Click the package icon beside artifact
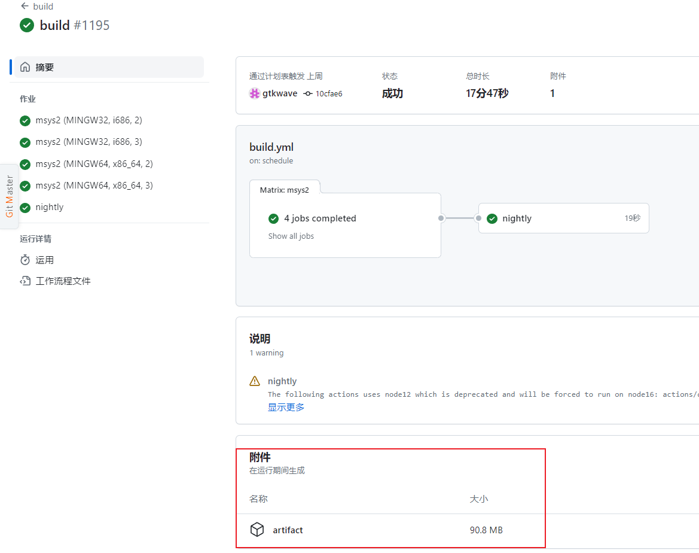The height and width of the screenshot is (553, 699). [x=257, y=530]
